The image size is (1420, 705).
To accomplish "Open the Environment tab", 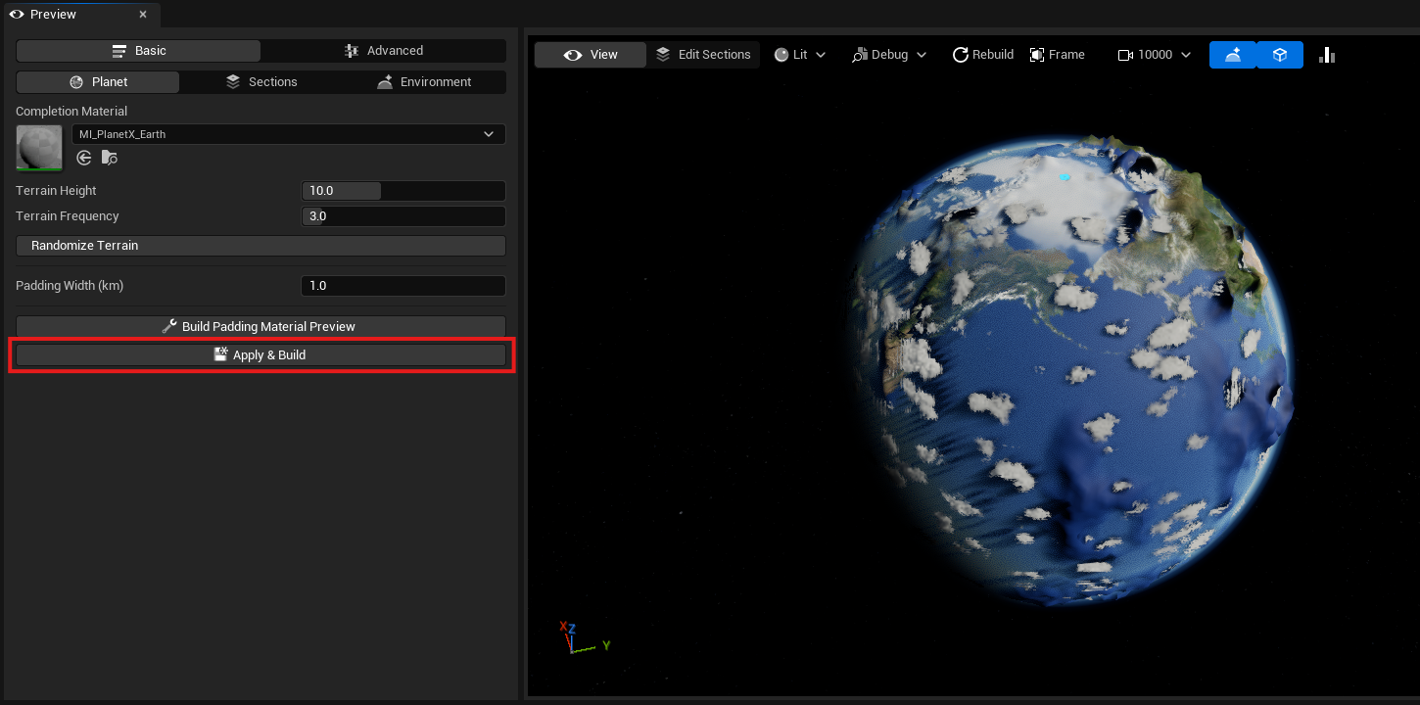I will (424, 82).
